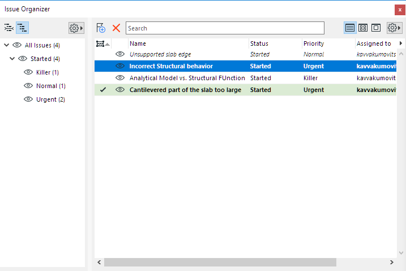Viewport: 406px width, 271px height.
Task: Toggle visibility of All Issues
Action: pyautogui.click(x=17, y=45)
